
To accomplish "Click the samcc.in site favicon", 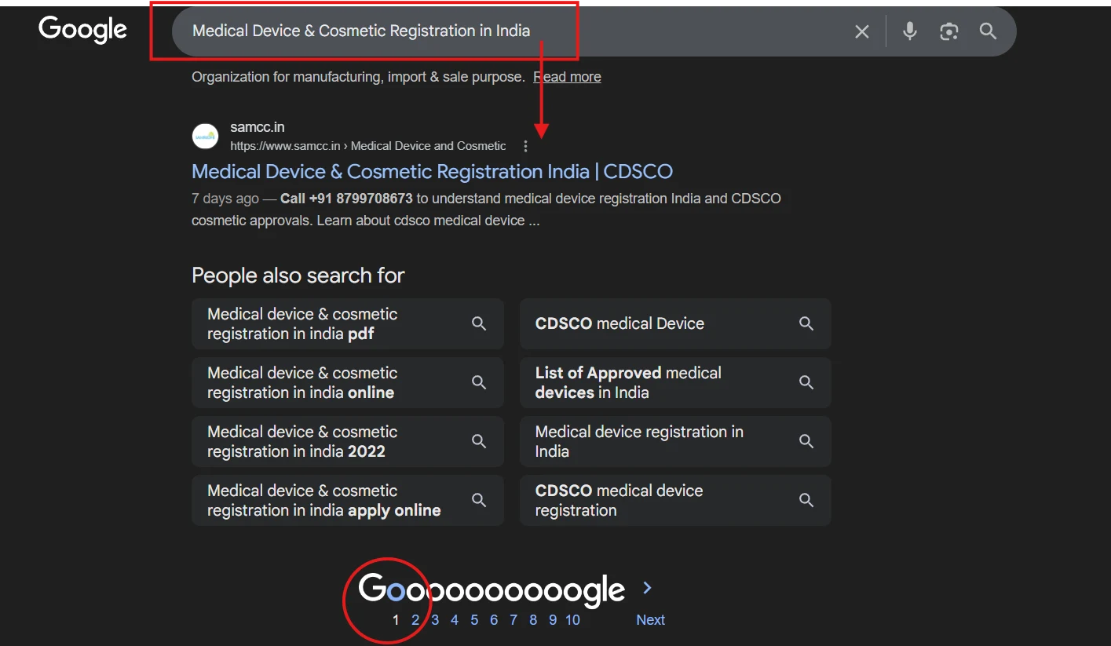I will click(205, 137).
